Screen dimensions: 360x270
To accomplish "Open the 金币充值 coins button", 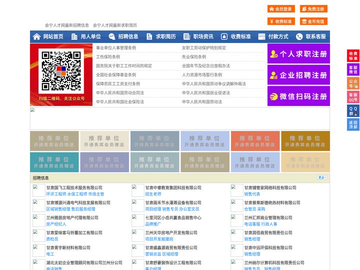I will [x=313, y=21].
